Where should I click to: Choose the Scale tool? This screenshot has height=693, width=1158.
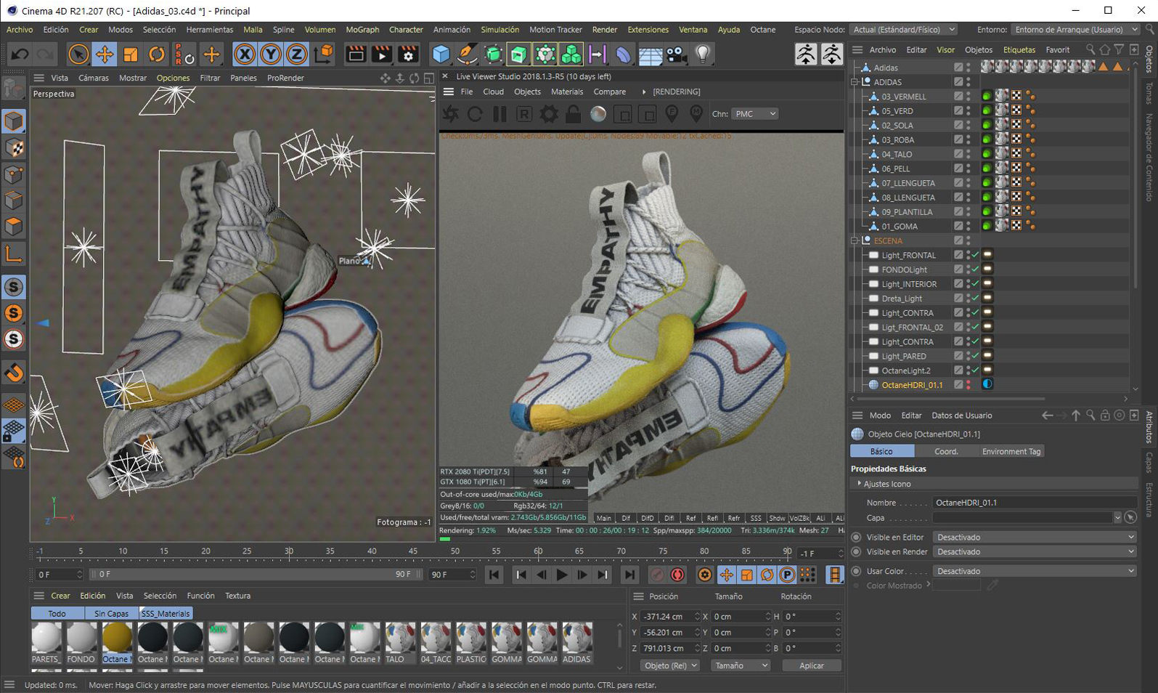(x=131, y=54)
